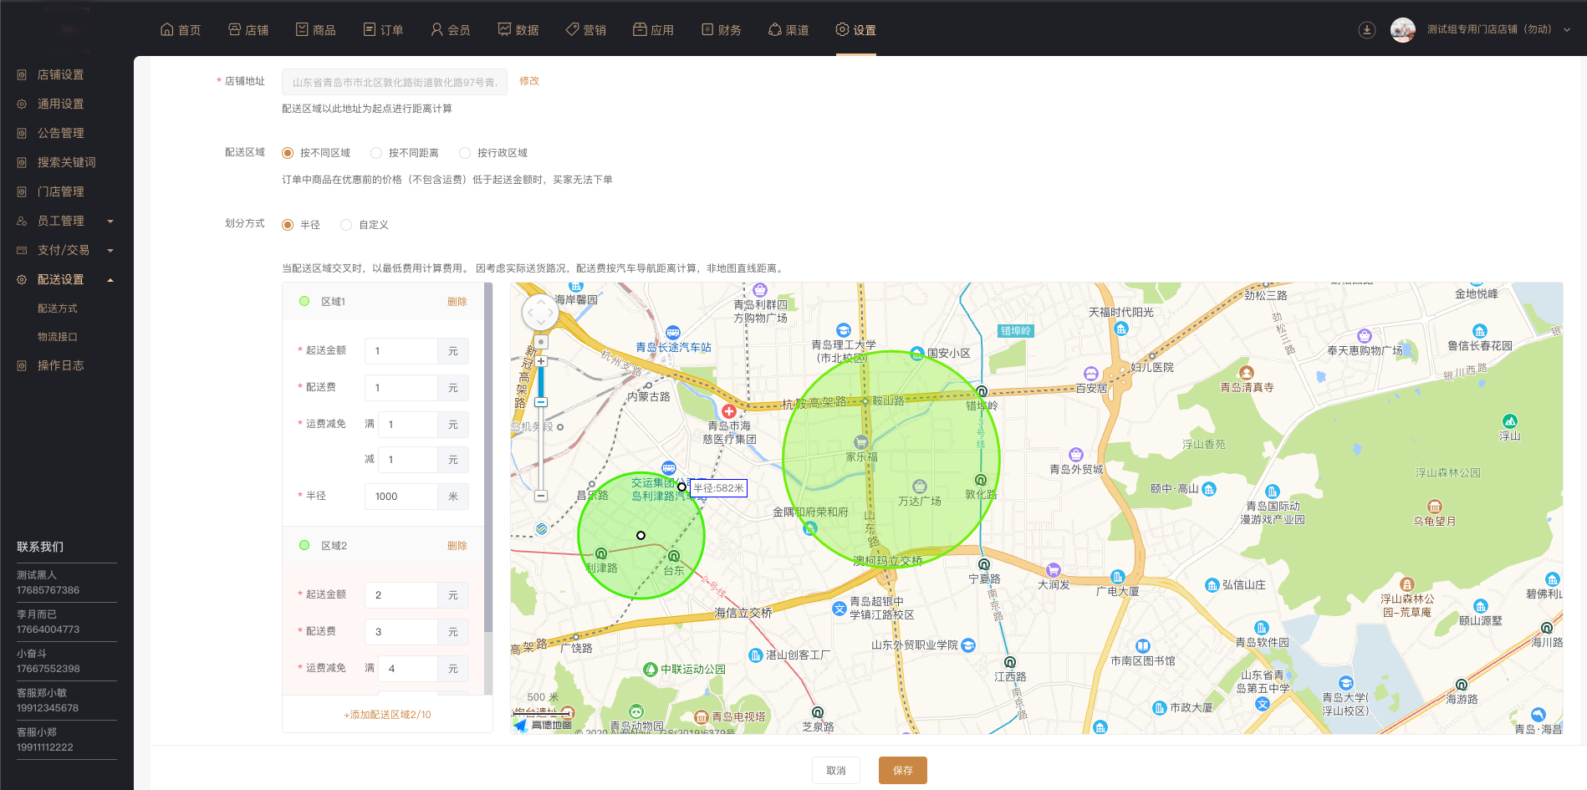The height and width of the screenshot is (790, 1587).
Task: Open 操作日志 in the sidebar
Action: coord(60,365)
